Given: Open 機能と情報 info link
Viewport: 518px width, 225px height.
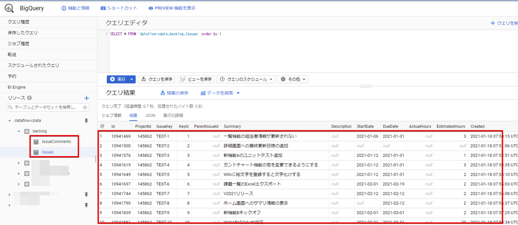Looking at the screenshot, I should click(x=76, y=8).
